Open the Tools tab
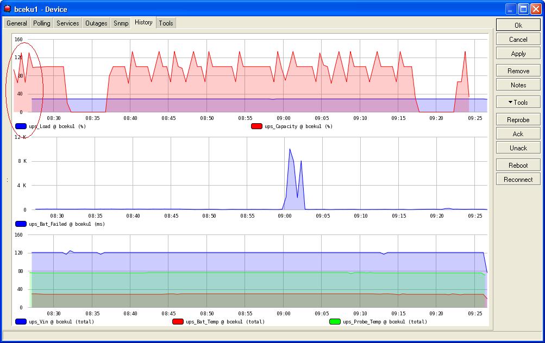Viewport: 545px width, 343px height. click(x=166, y=23)
